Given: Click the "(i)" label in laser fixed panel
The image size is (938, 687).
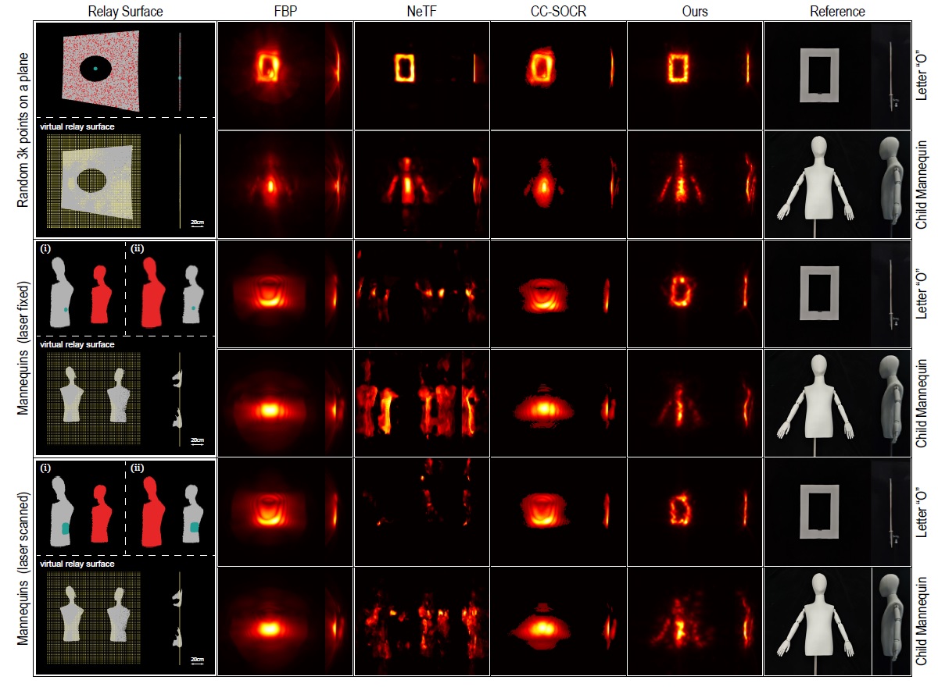Looking at the screenshot, I should coord(45,249).
